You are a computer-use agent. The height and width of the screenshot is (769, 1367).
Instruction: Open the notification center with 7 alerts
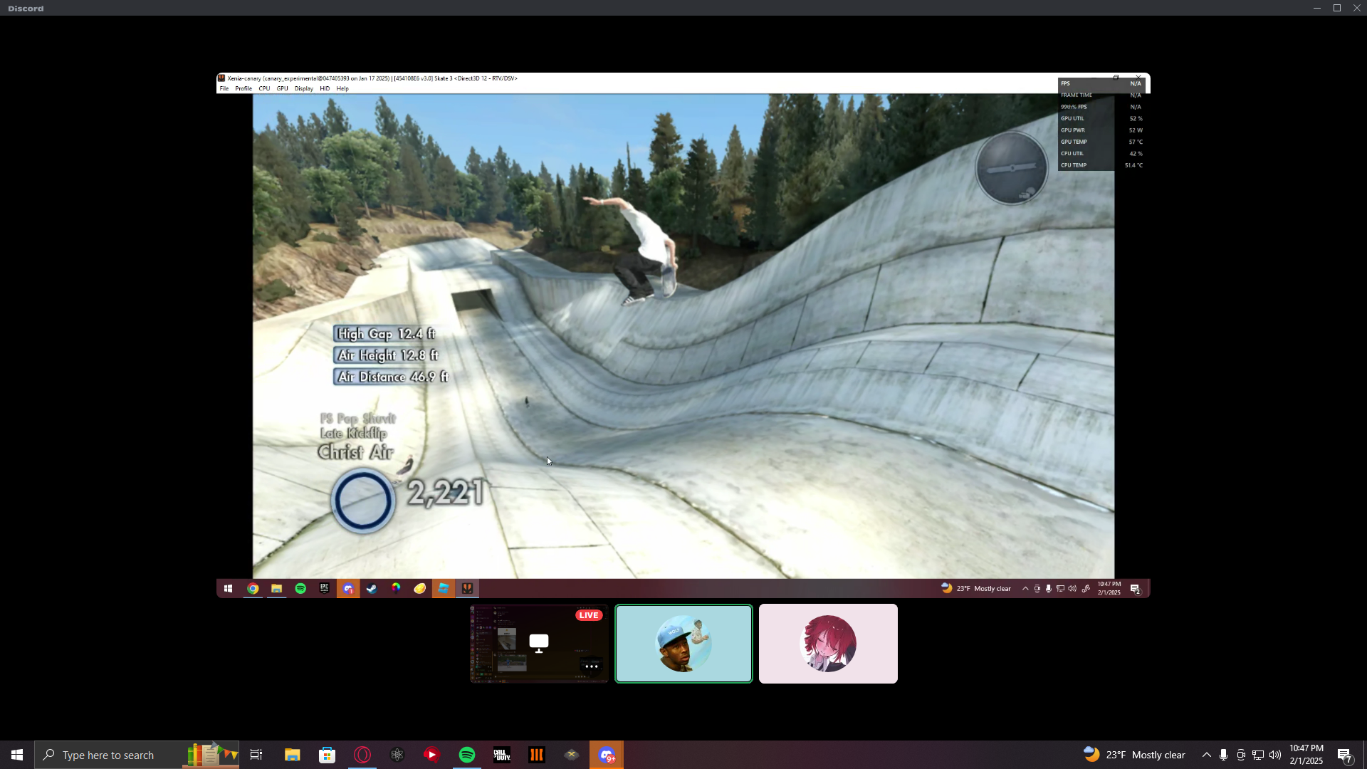point(1345,755)
